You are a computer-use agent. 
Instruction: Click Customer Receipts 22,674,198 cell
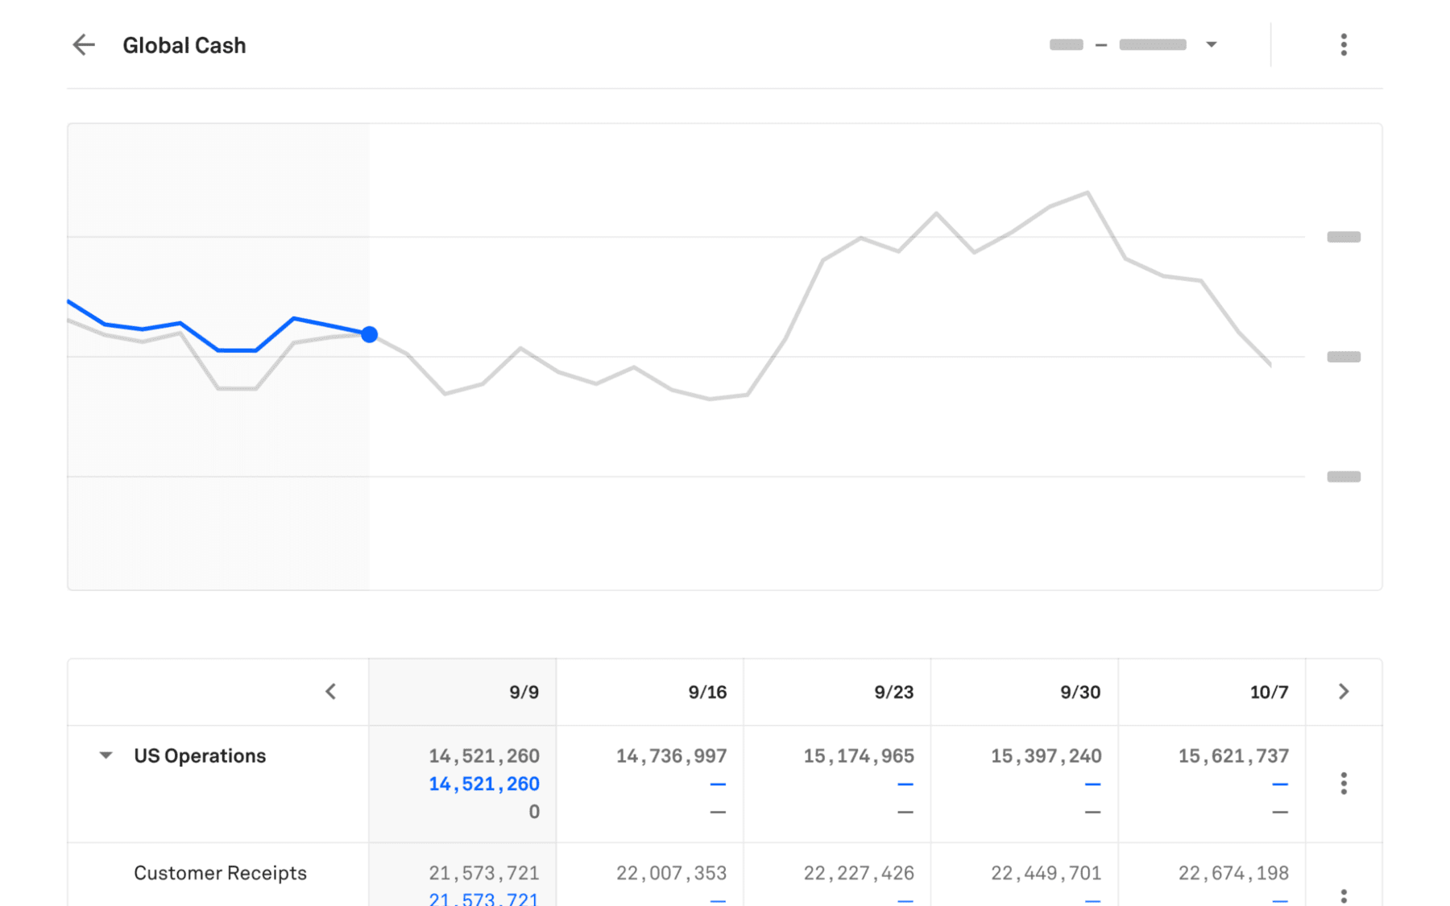[1232, 873]
